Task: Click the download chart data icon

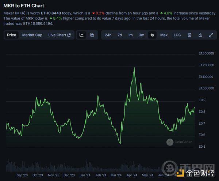Action: [200, 35]
